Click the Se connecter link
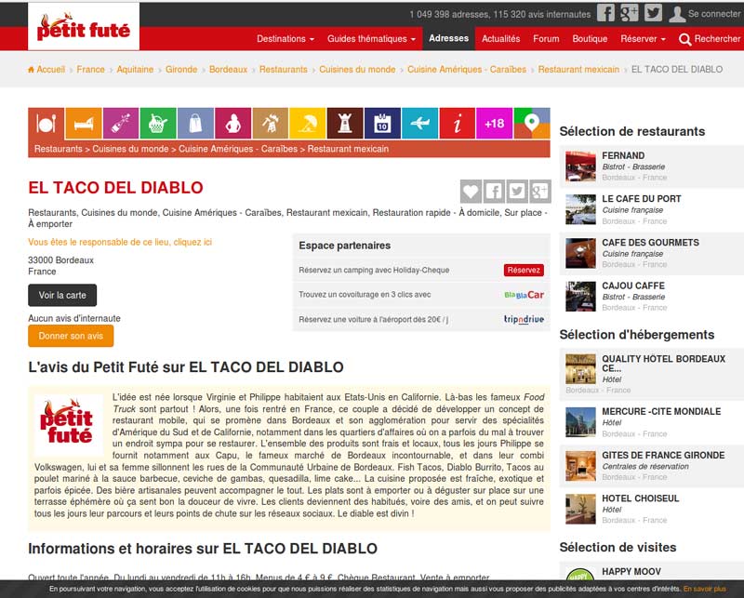This screenshot has width=744, height=598. [714, 14]
